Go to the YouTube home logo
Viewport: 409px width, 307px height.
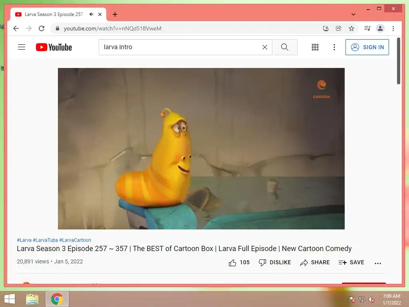pos(54,47)
